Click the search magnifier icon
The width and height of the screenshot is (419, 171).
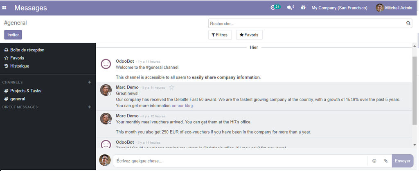(408, 24)
